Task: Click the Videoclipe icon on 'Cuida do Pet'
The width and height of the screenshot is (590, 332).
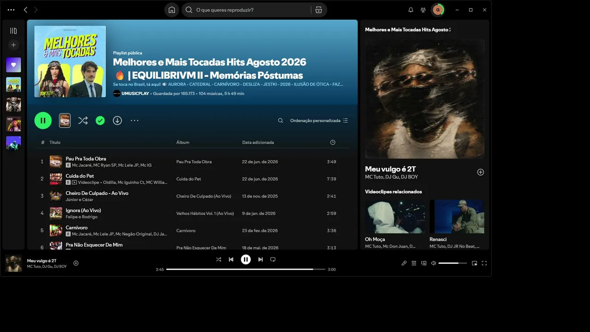Action: pos(74,182)
